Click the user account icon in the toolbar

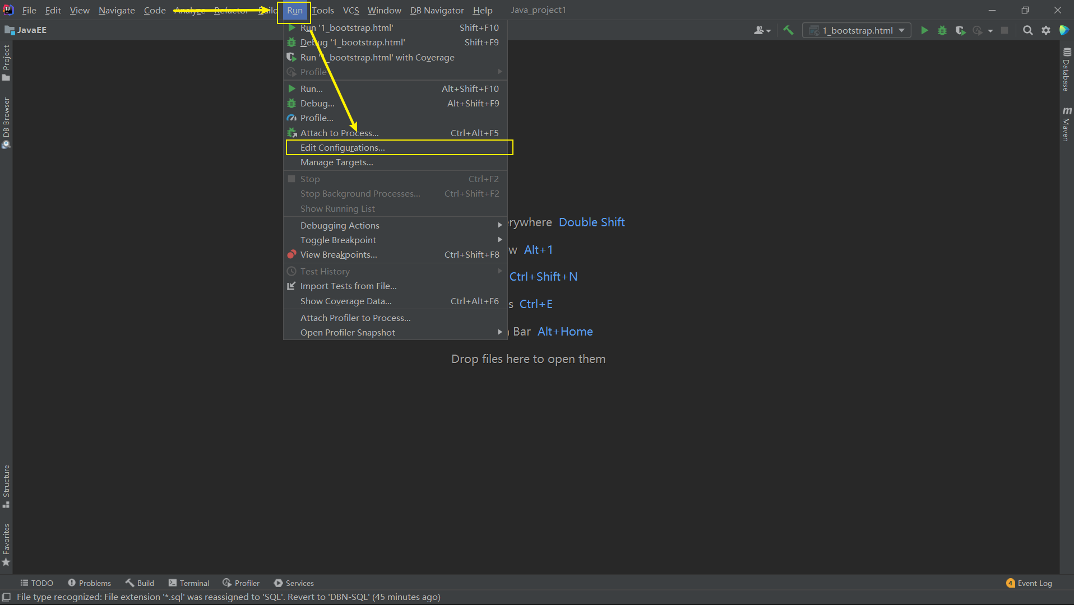click(762, 30)
